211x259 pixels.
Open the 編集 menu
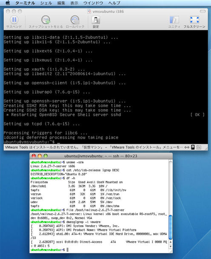pos(61,3)
